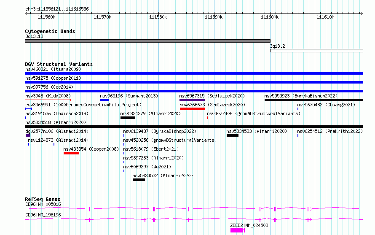
Task: Open the CD96|NM_198196 gene label
Action: pos(43,215)
